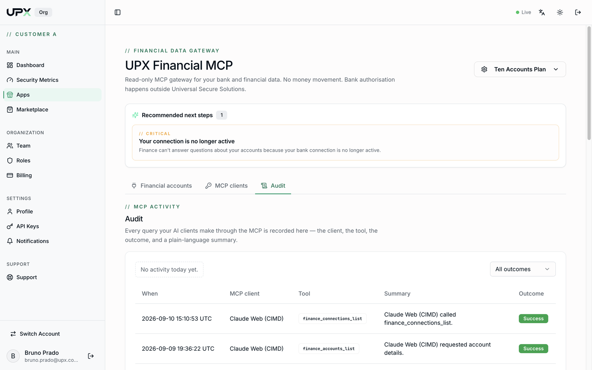The width and height of the screenshot is (592, 370).
Task: Toggle the sidebar panel icon
Action: click(x=118, y=12)
